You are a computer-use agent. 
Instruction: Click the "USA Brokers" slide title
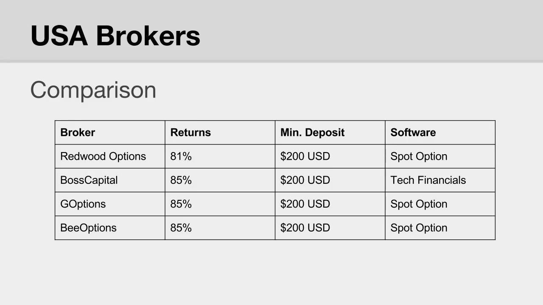click(115, 36)
